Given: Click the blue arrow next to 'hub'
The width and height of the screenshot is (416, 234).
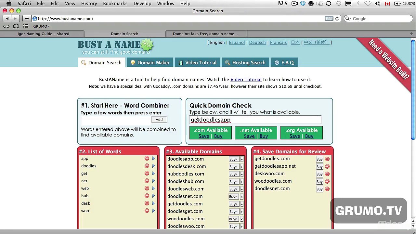Looking at the screenshot, I should coord(153,196).
